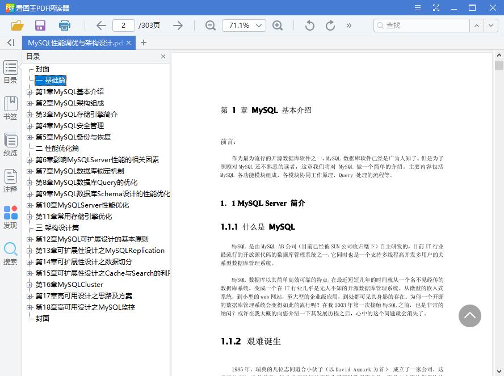Select the 三 架构设计篇 outline entry

57,227
